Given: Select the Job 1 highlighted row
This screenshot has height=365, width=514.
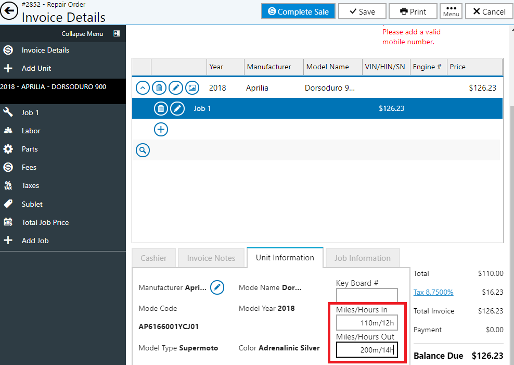Looking at the screenshot, I should (317, 108).
